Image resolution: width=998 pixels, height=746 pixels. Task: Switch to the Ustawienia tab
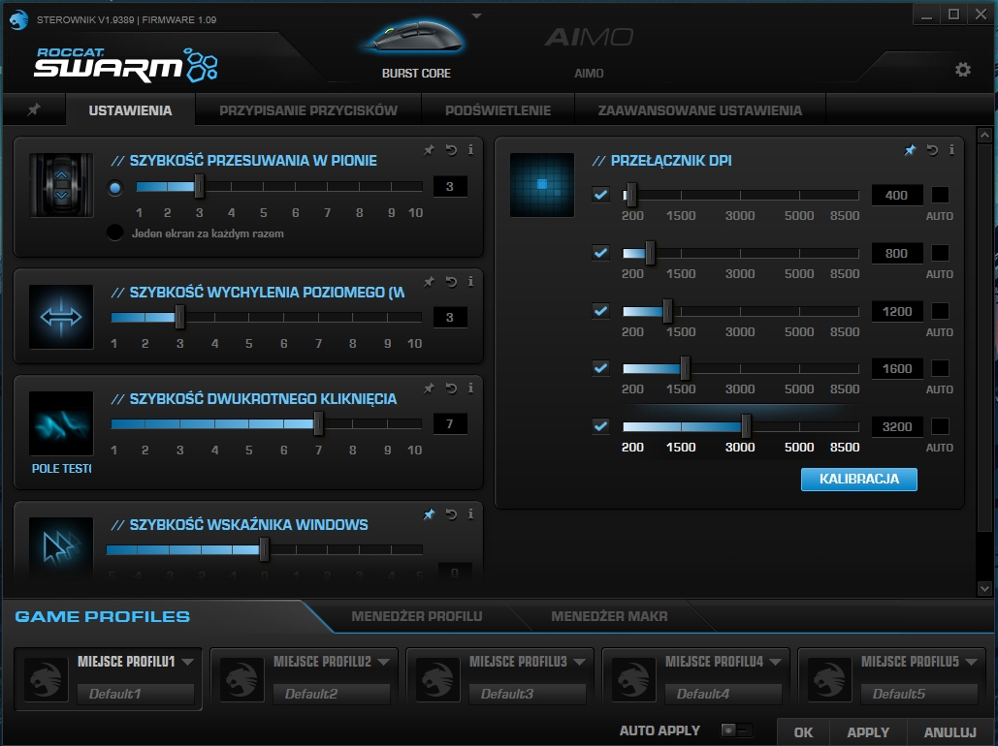pyautogui.click(x=131, y=110)
